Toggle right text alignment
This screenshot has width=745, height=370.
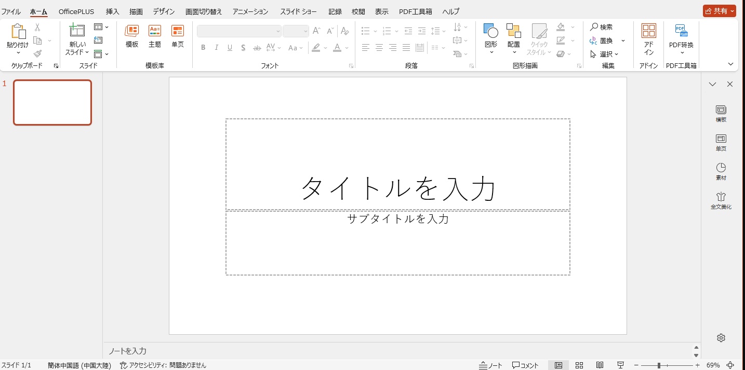click(x=393, y=48)
